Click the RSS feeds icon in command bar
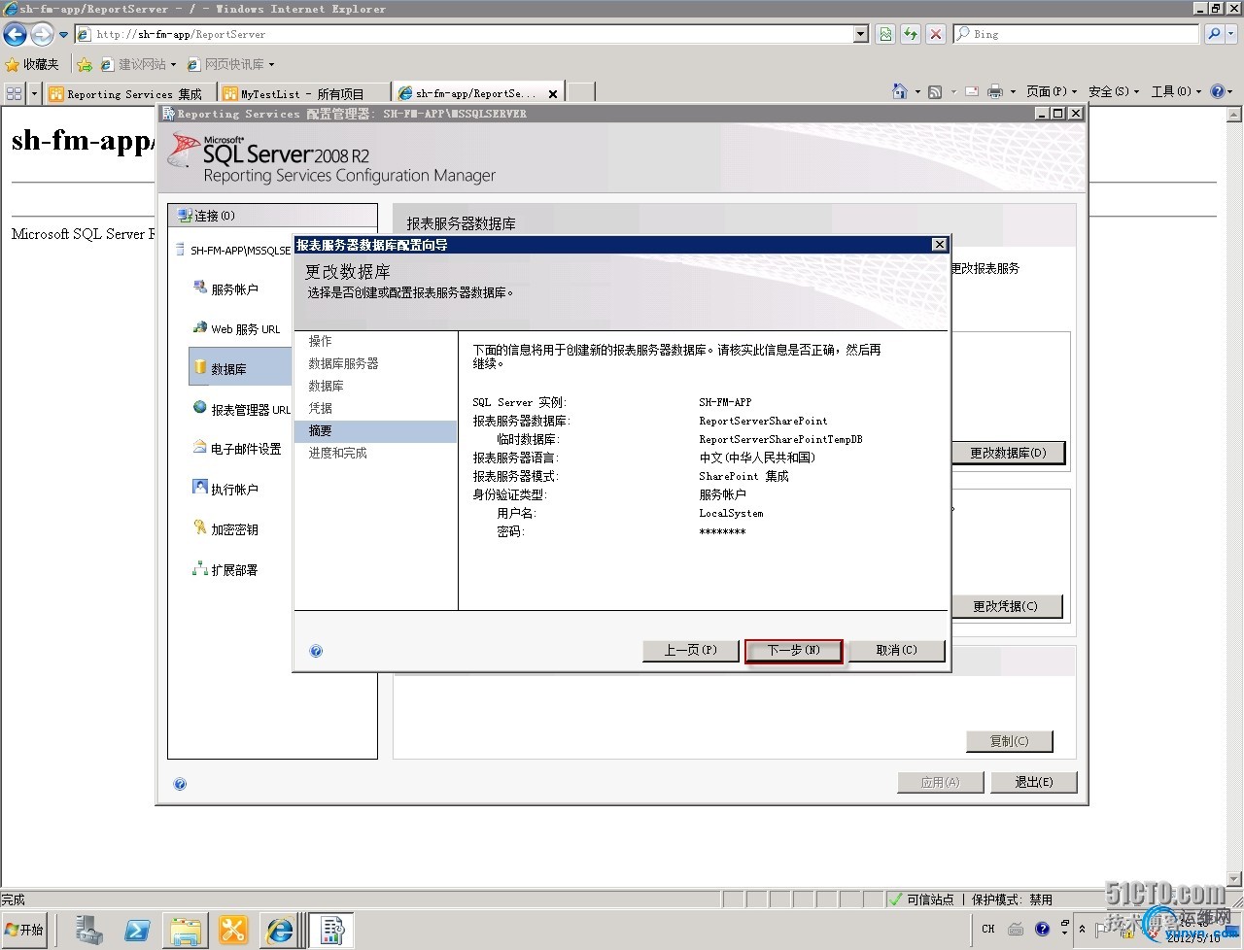Viewport: 1244px width, 950px height. pos(935,91)
